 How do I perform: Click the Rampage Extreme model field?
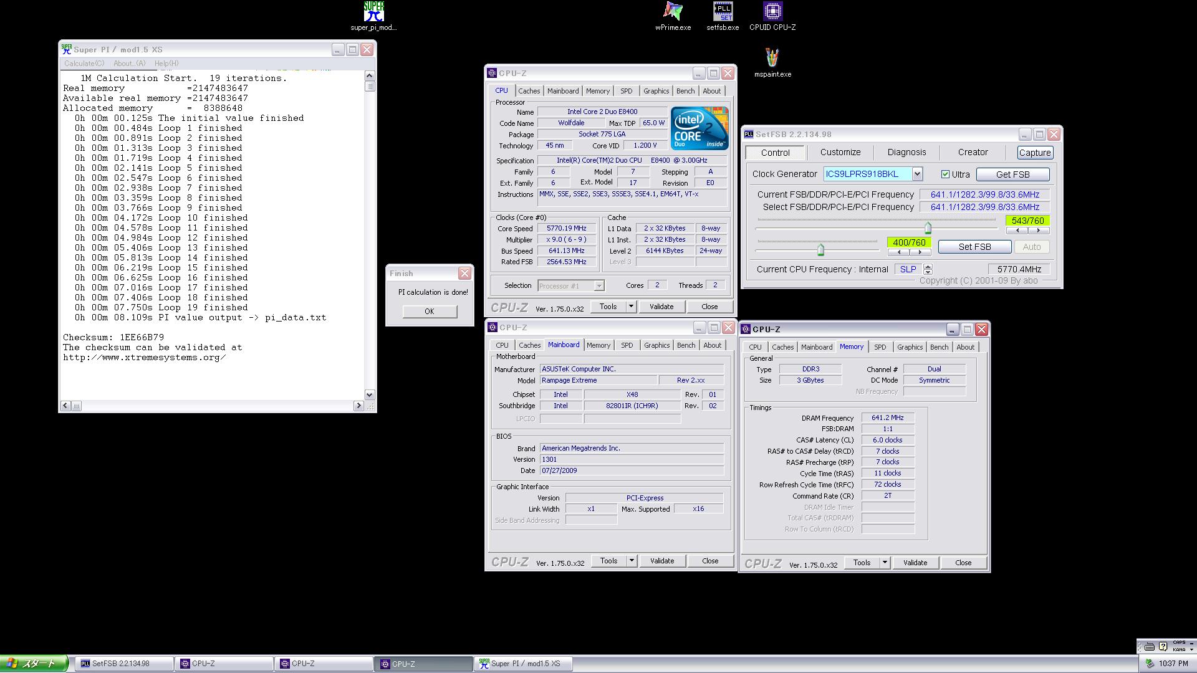598,380
